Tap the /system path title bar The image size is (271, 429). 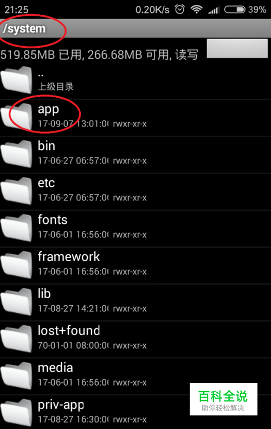point(135,28)
